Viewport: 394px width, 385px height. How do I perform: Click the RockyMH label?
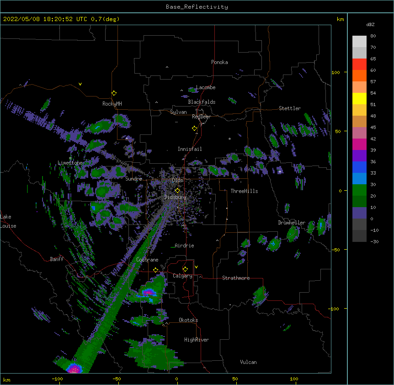[112, 104]
